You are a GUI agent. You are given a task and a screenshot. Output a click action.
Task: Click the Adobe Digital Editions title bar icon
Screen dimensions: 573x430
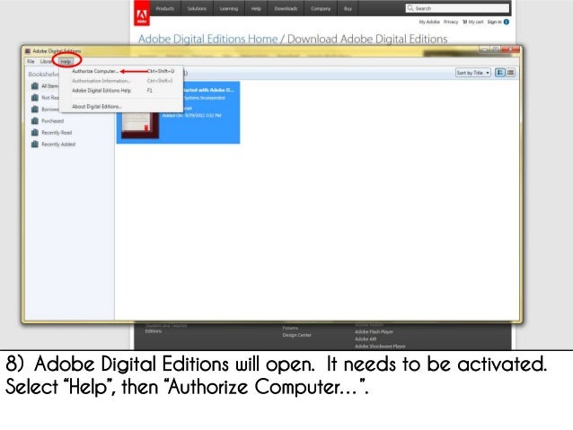[28, 51]
